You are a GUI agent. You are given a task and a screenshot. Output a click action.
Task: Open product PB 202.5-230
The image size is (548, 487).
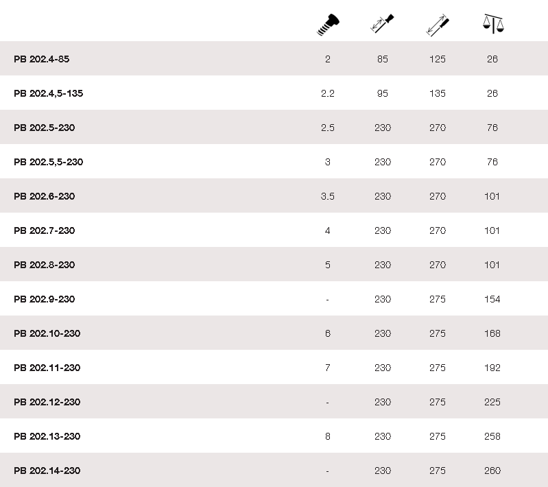coord(45,128)
